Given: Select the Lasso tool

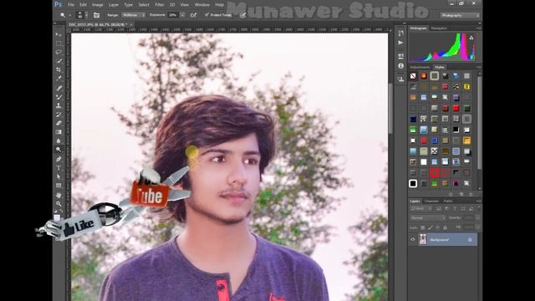Looking at the screenshot, I should [x=59, y=52].
